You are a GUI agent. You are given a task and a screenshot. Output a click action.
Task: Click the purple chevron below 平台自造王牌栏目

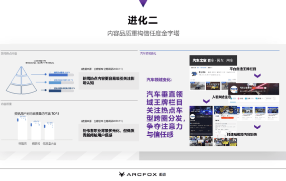pos(257,75)
